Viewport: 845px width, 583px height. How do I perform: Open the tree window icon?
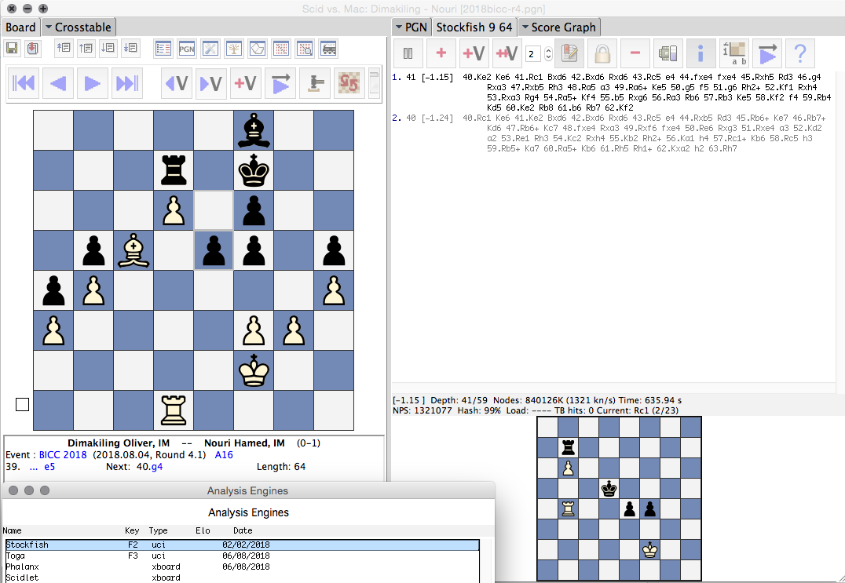click(x=234, y=49)
